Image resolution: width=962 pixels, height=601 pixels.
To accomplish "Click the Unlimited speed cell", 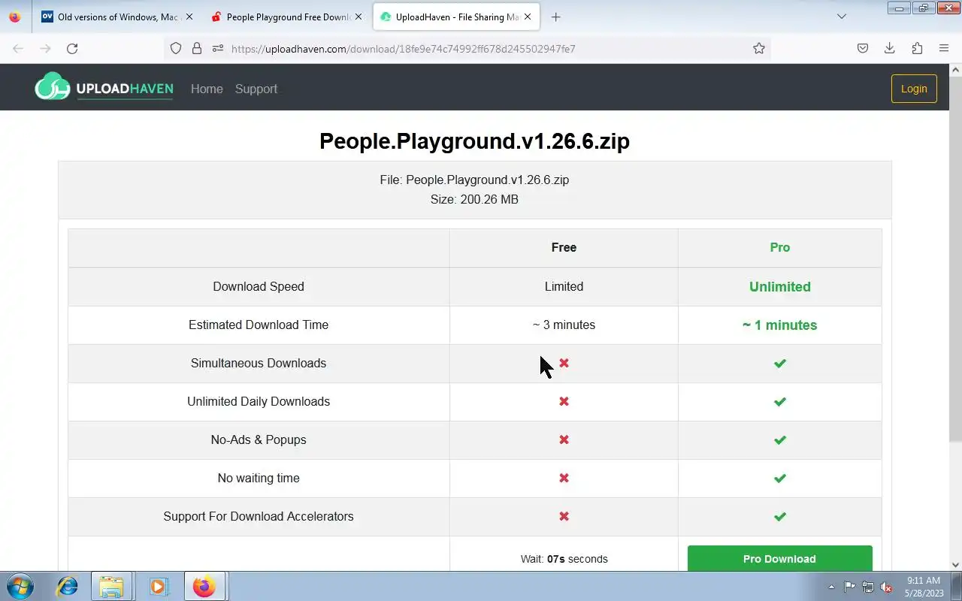I will [780, 286].
